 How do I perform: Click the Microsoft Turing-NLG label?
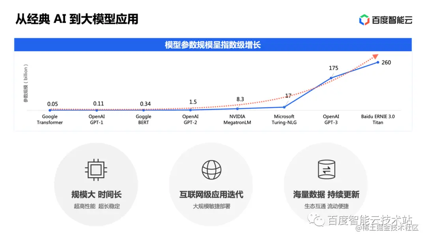(x=284, y=120)
